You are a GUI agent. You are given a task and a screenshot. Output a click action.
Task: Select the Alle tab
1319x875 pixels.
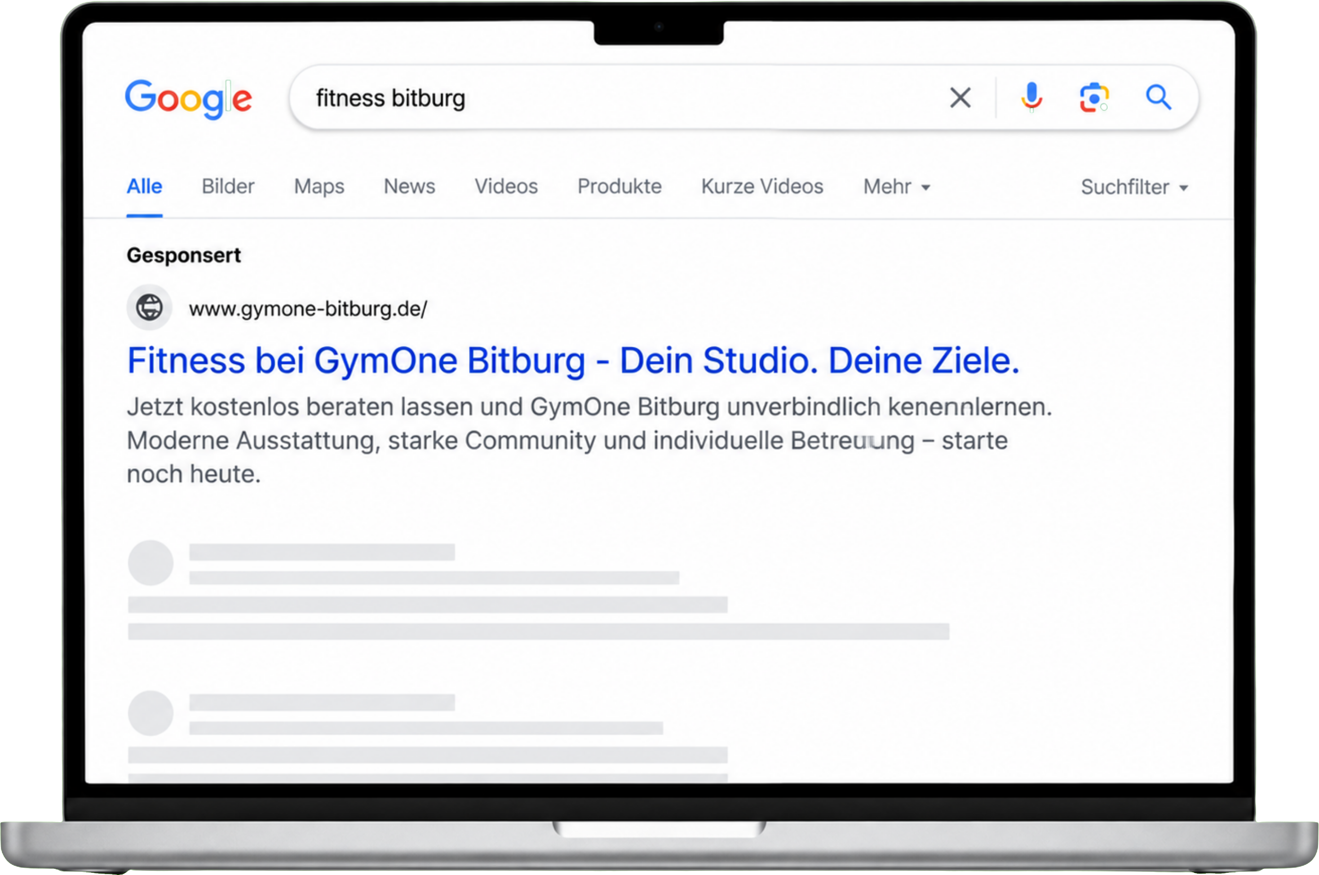click(x=145, y=186)
